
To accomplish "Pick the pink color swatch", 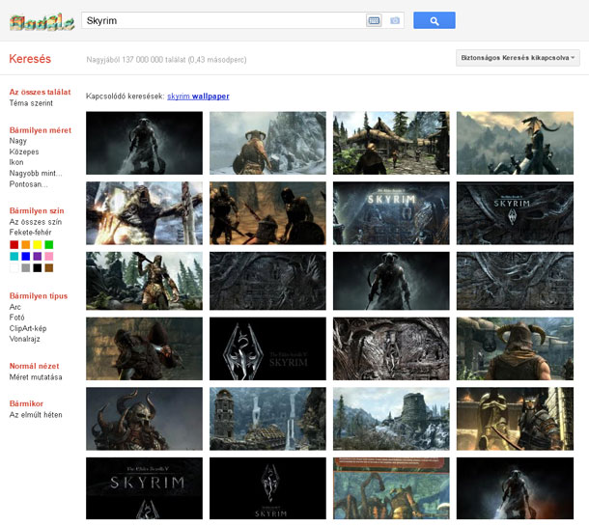I will click(x=49, y=257).
